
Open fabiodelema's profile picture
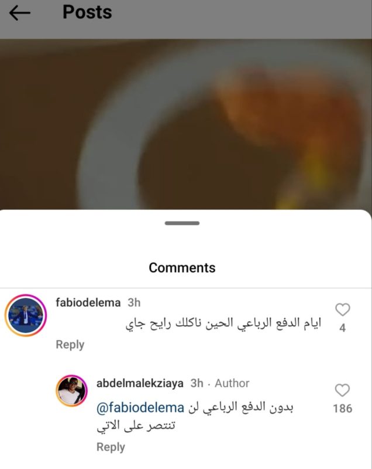point(26,315)
